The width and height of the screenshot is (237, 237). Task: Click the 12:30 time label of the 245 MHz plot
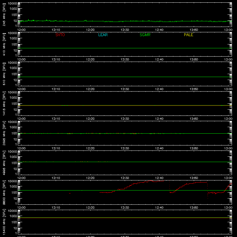point(125,30)
